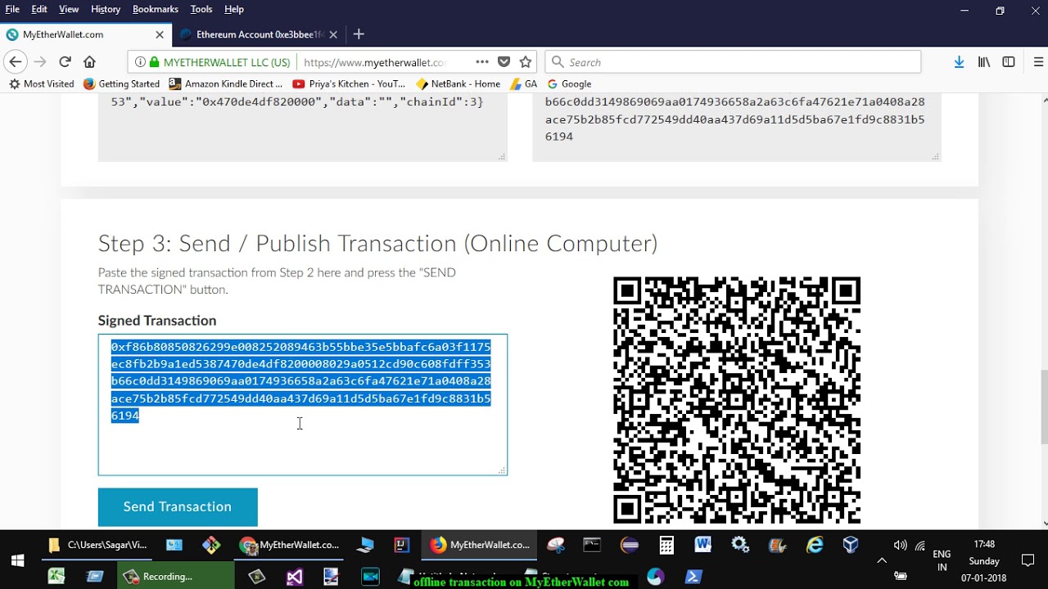Switch to the Firefox MyEtherWallet taskbar window
Image resolution: width=1048 pixels, height=589 pixels.
point(481,545)
